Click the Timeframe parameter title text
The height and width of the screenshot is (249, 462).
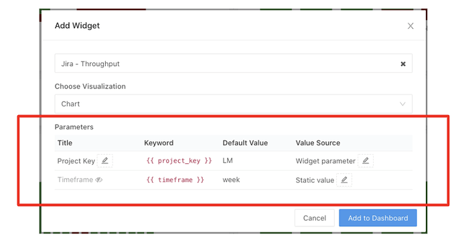tap(75, 180)
